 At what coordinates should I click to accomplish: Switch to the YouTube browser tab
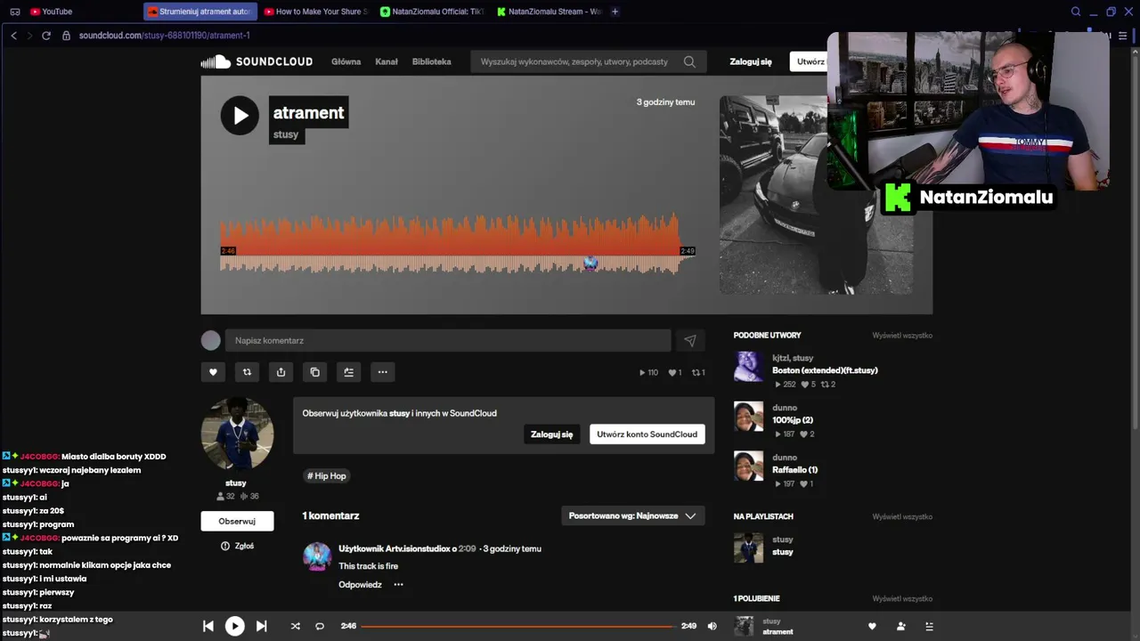point(53,12)
